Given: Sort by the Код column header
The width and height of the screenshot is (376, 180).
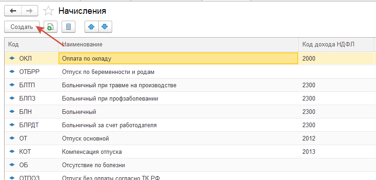Looking at the screenshot, I should [x=31, y=45].
